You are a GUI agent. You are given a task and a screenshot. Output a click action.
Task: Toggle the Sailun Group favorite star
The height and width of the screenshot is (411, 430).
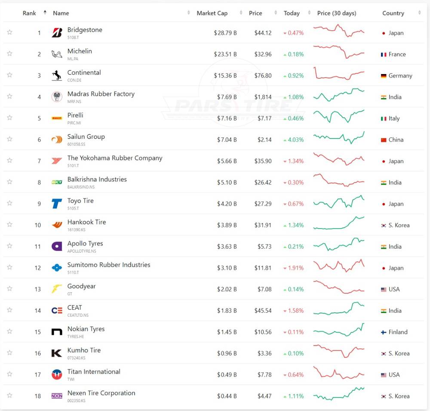[x=9, y=139]
